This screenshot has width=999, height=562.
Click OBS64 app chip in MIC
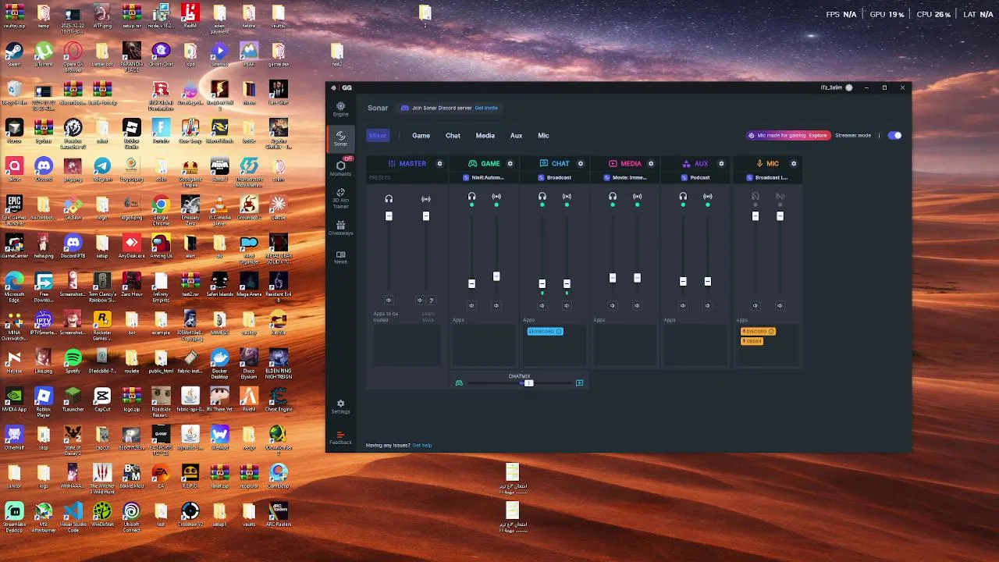(752, 341)
